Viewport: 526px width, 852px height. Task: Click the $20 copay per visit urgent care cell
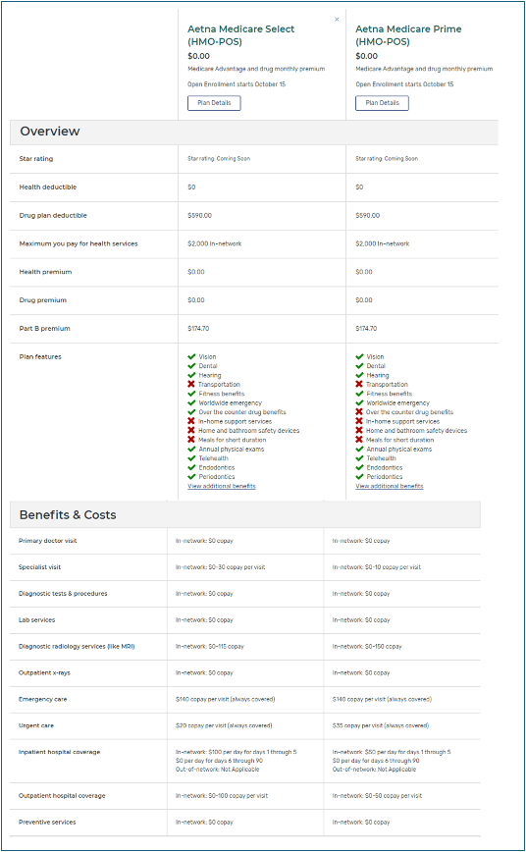(224, 725)
